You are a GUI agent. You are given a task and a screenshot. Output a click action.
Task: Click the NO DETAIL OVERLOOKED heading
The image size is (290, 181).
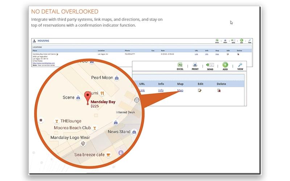pos(65,12)
